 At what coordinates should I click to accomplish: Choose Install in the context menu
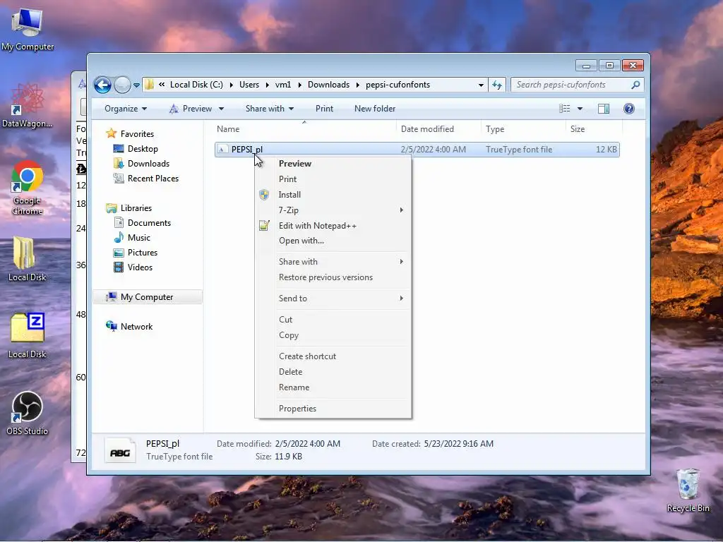(333, 195)
